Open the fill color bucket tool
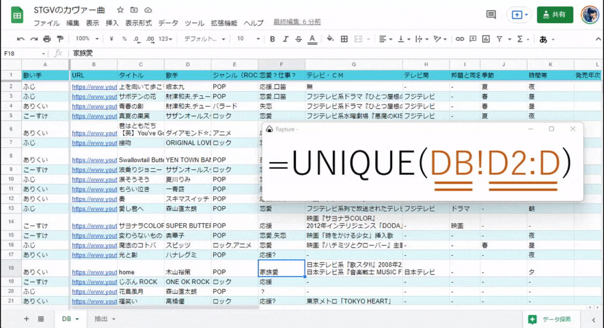The width and height of the screenshot is (604, 328). [x=330, y=39]
